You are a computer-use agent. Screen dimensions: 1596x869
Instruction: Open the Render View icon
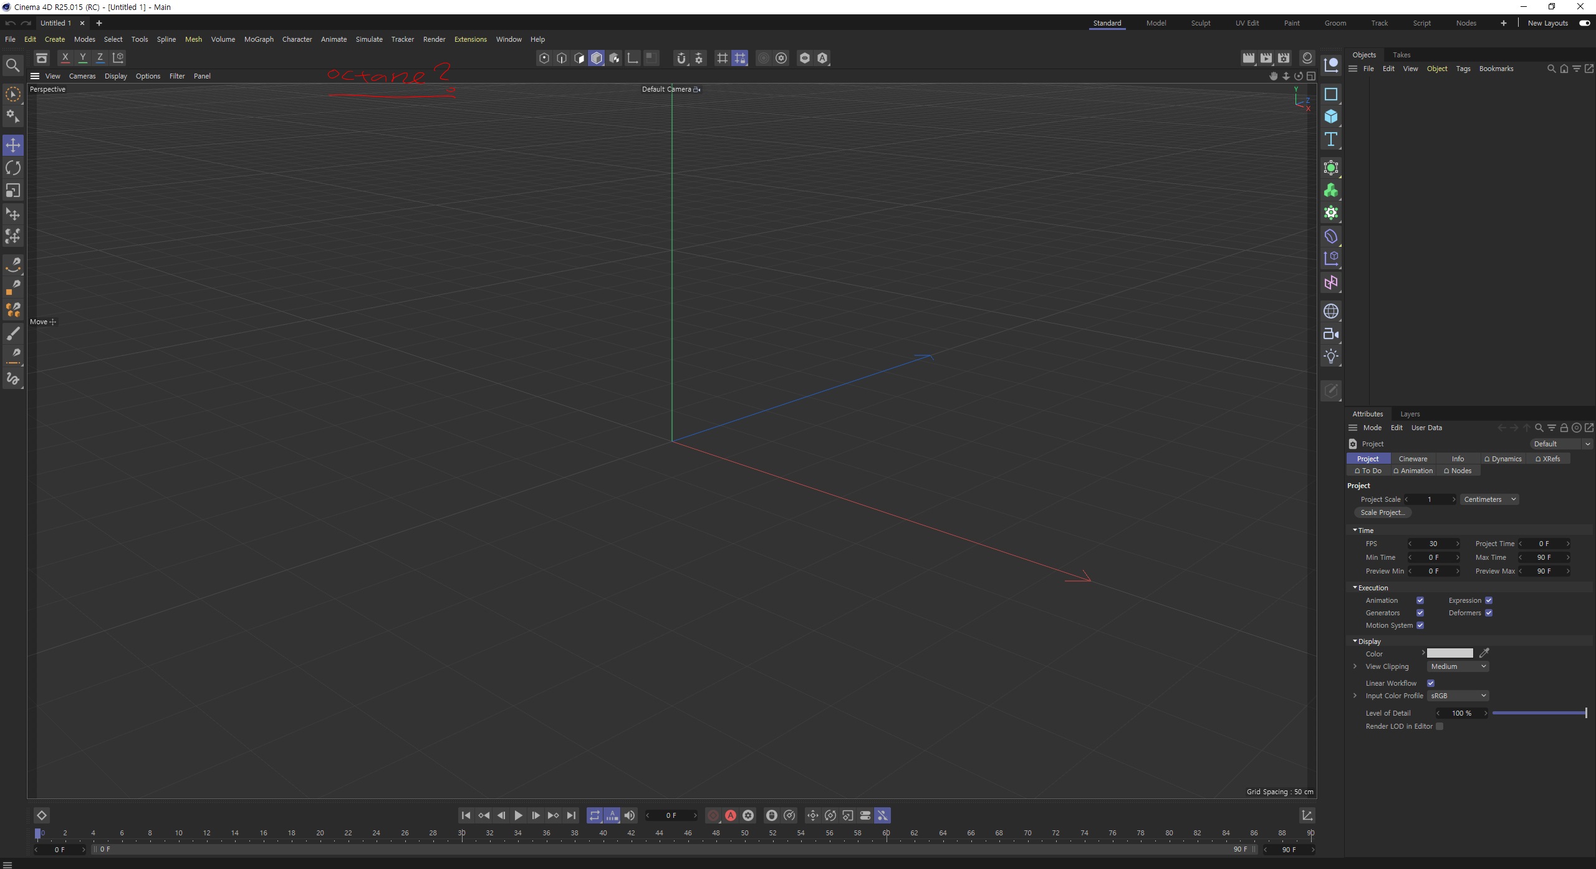(1248, 58)
